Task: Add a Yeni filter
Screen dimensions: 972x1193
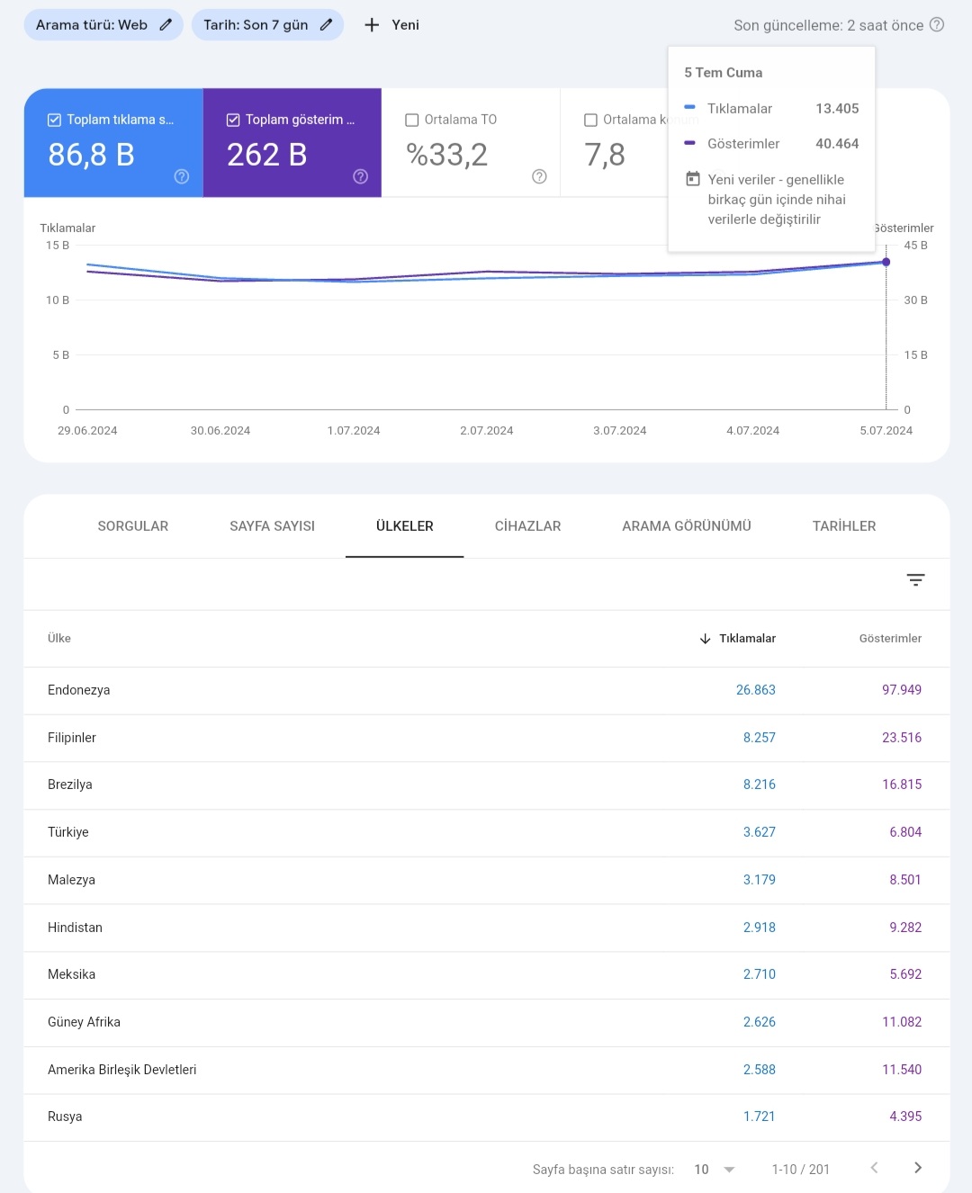Action: click(391, 25)
